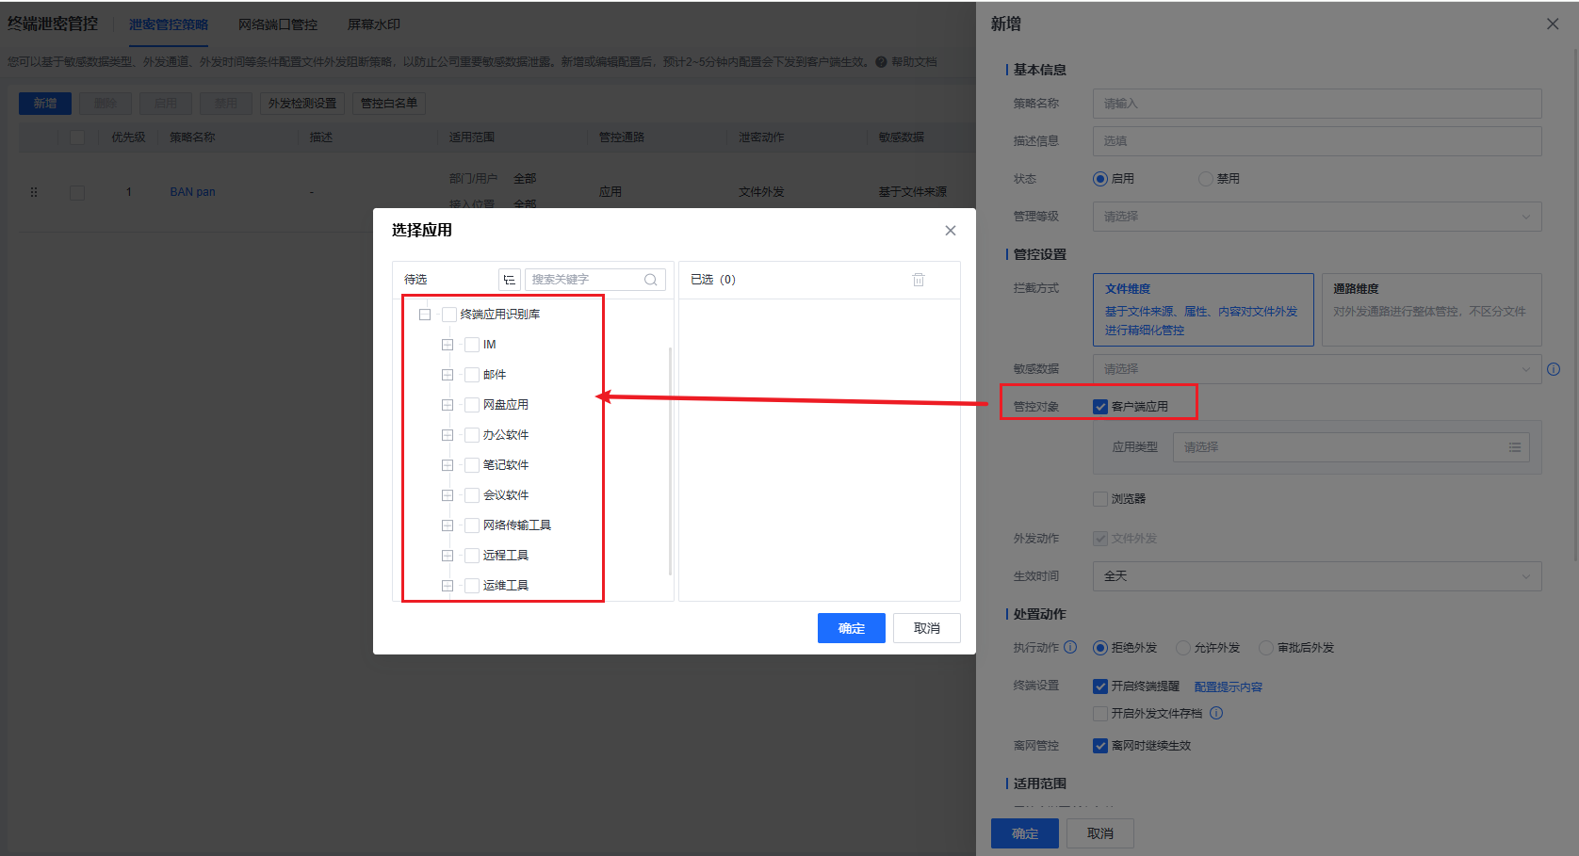Screen dimensions: 1579x856
Task: Click 确定 in the 选择应用 dialog
Action: pos(851,628)
